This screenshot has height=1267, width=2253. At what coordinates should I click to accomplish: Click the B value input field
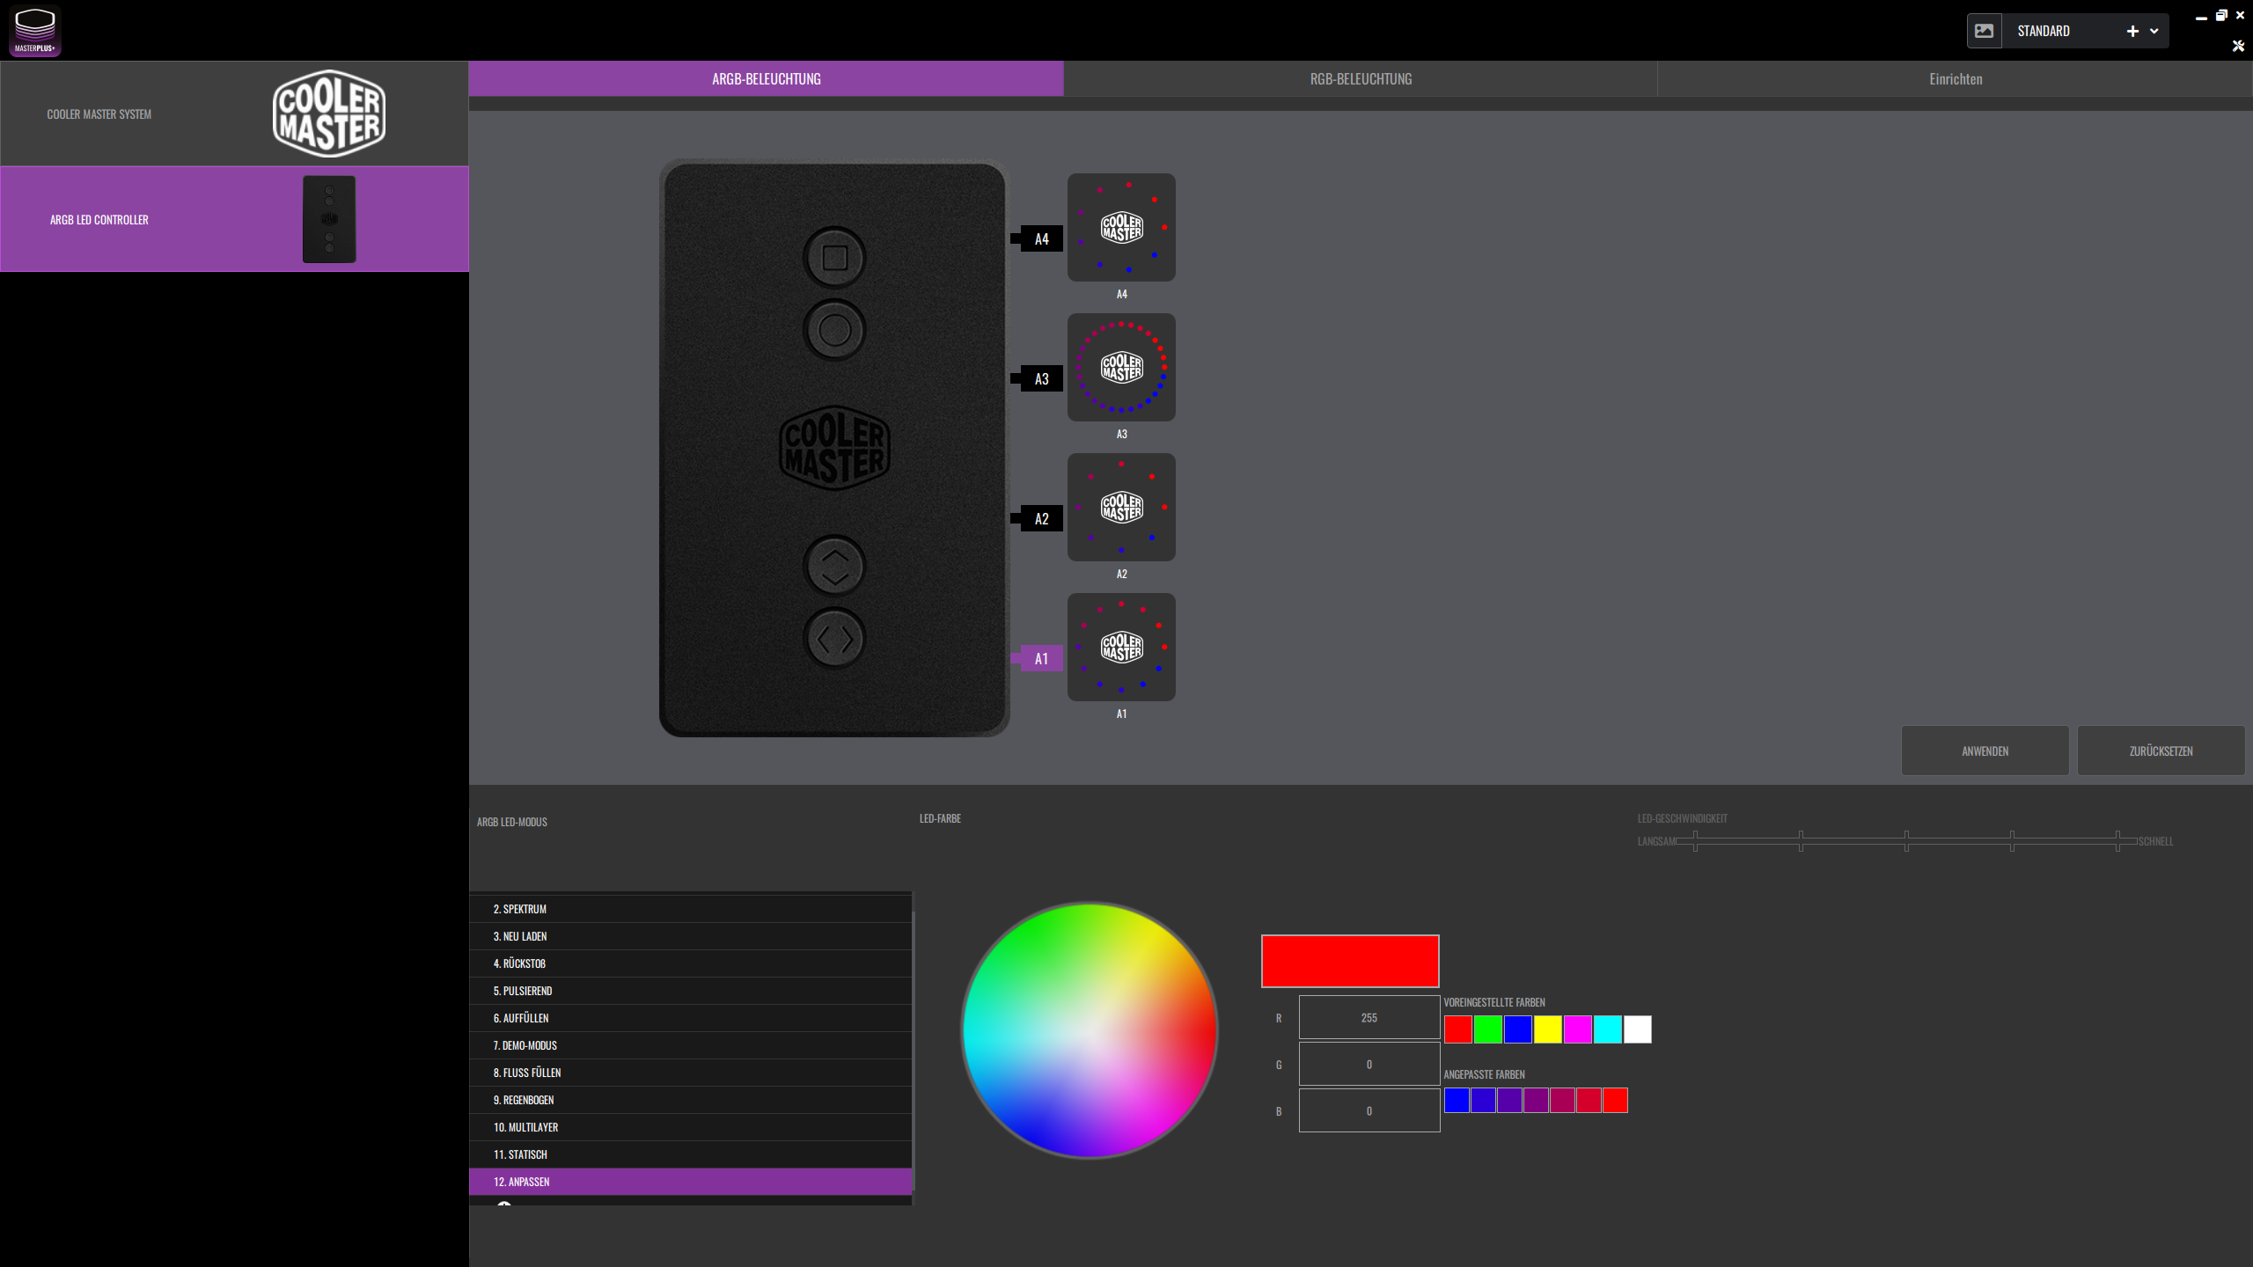1369,1110
